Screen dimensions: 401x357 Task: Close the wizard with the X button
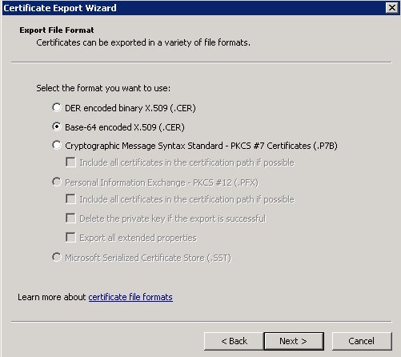click(392, 7)
